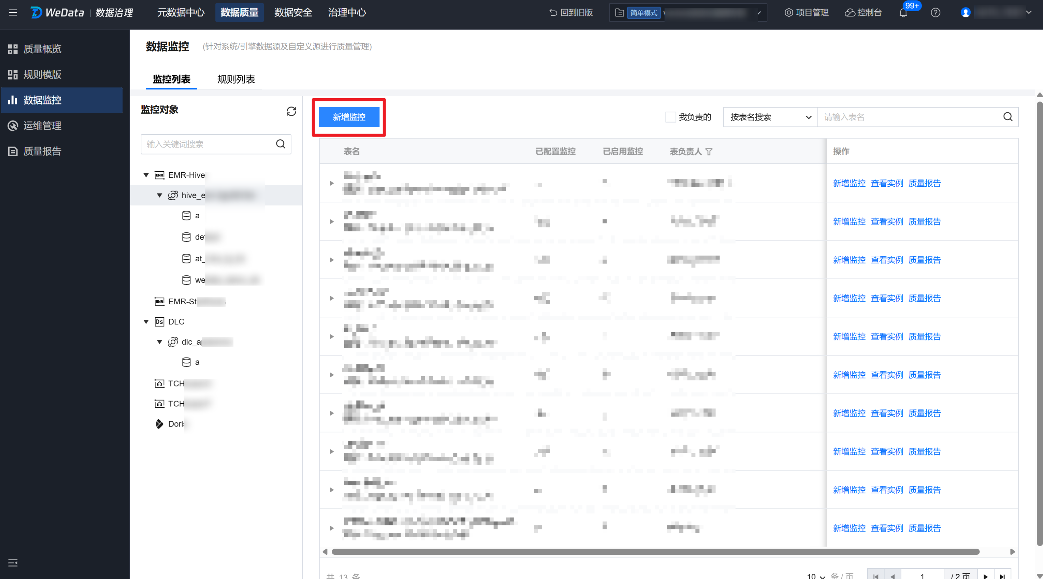Click the 项目管理 settings icon

click(789, 12)
